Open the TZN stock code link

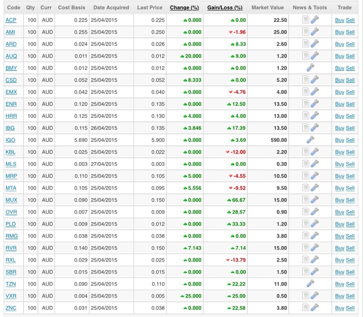pyautogui.click(x=10, y=284)
